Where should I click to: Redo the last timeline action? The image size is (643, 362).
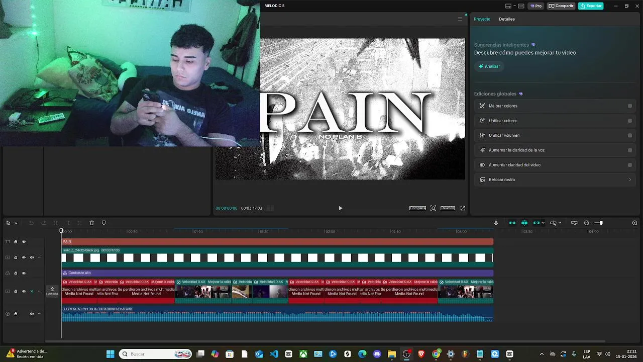tap(43, 223)
